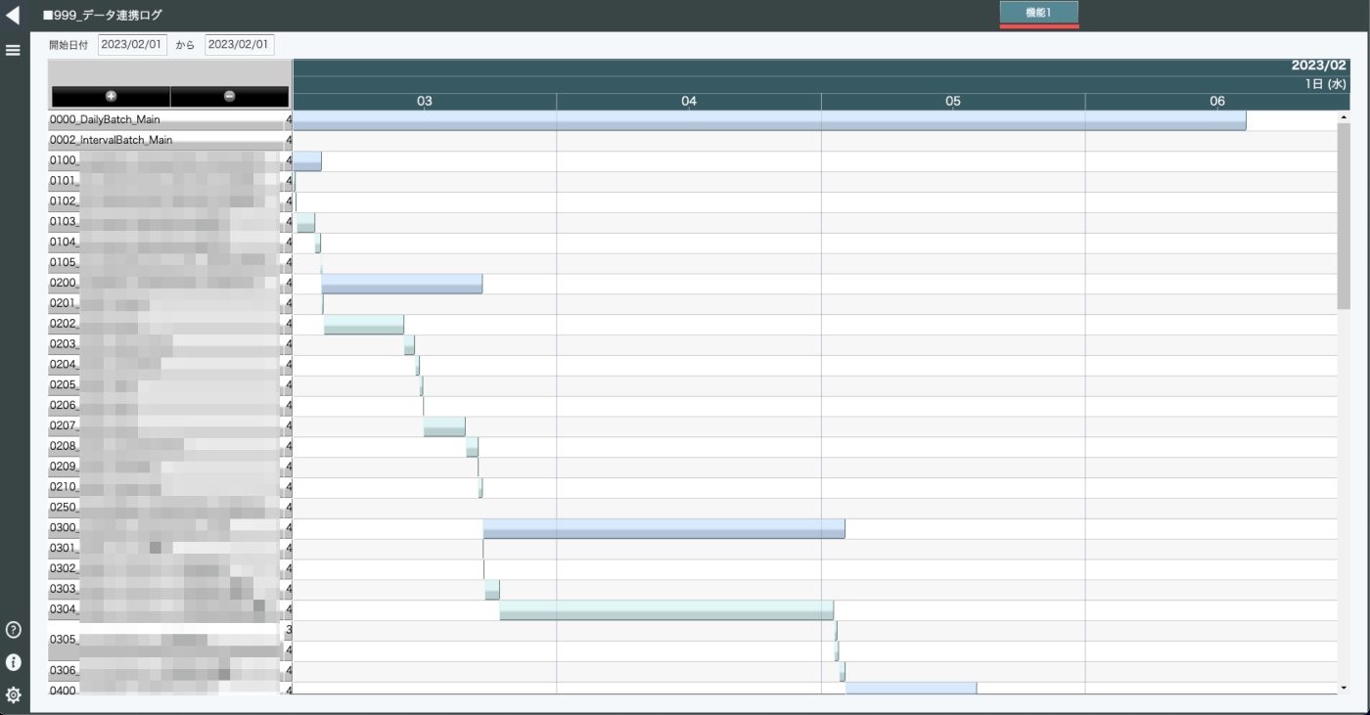Select the row labeled 0306
Screen dimensions: 1370x715
coord(164,671)
